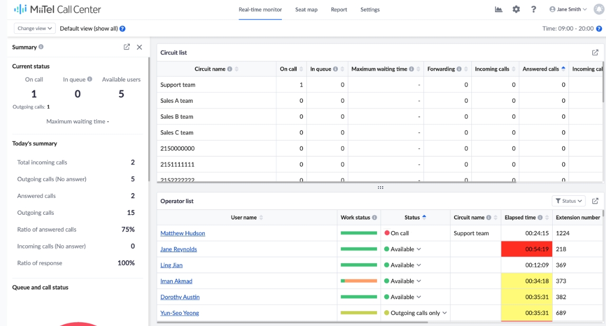Go to the Report tab
606x326 pixels.
339,9
